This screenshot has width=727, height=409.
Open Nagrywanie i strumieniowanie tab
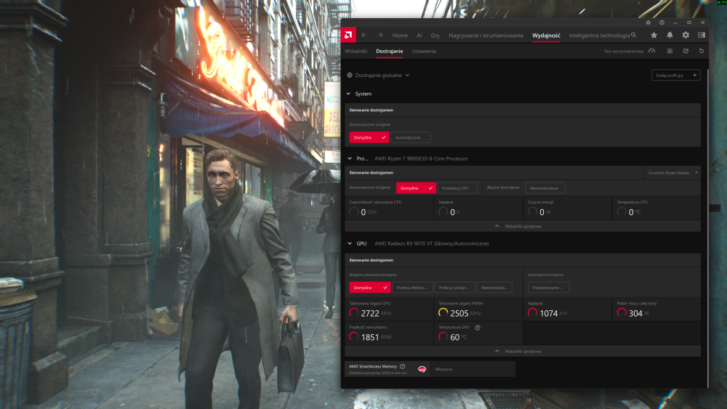point(486,35)
